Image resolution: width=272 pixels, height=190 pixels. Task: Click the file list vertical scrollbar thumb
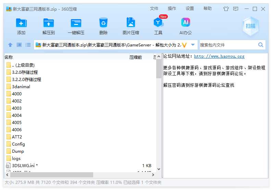(x=159, y=69)
